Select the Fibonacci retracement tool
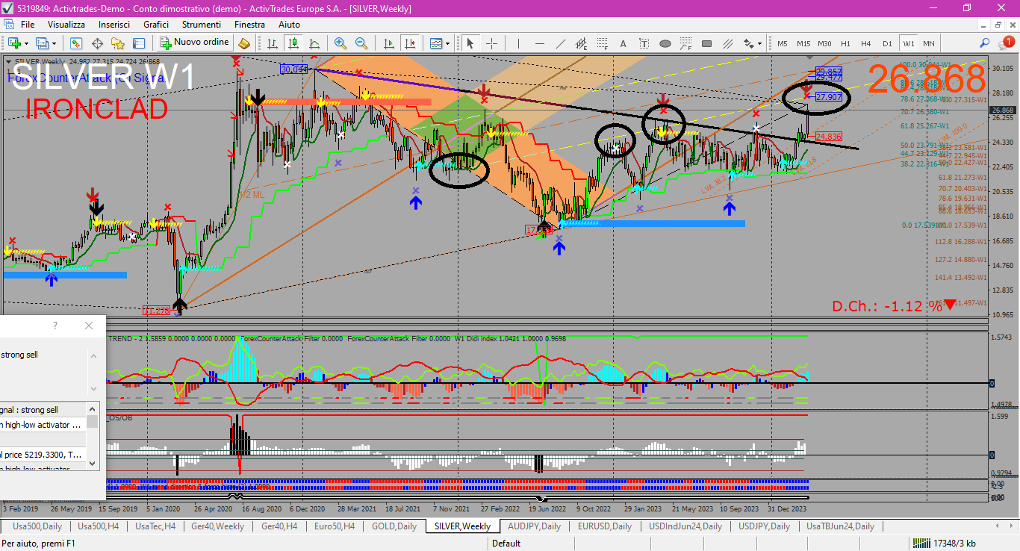The width and height of the screenshot is (1020, 551). pos(602,43)
